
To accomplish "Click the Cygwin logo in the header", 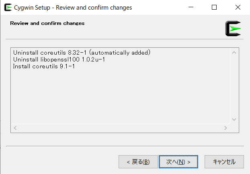I will pyautogui.click(x=233, y=29).
